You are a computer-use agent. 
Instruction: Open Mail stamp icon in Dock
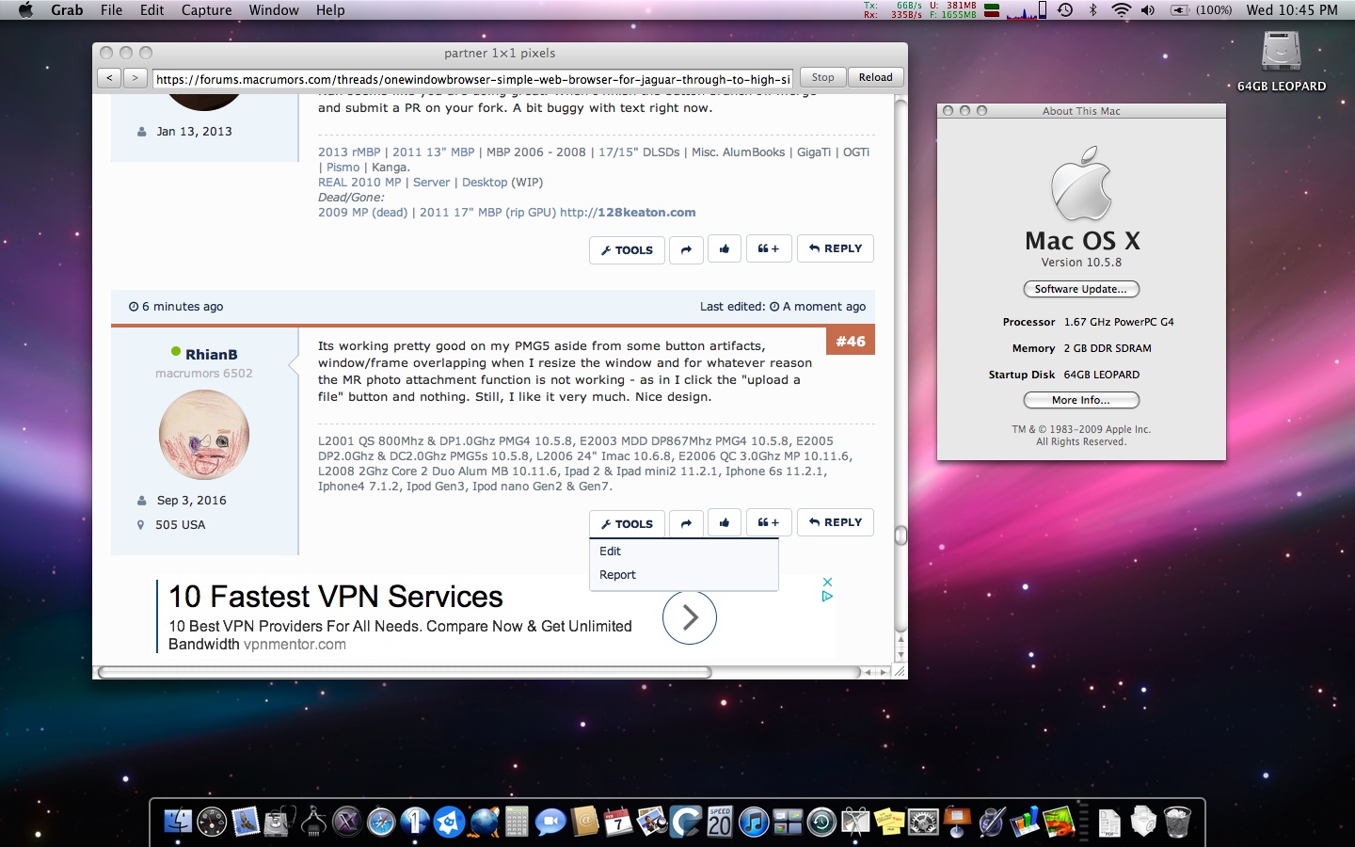246,822
